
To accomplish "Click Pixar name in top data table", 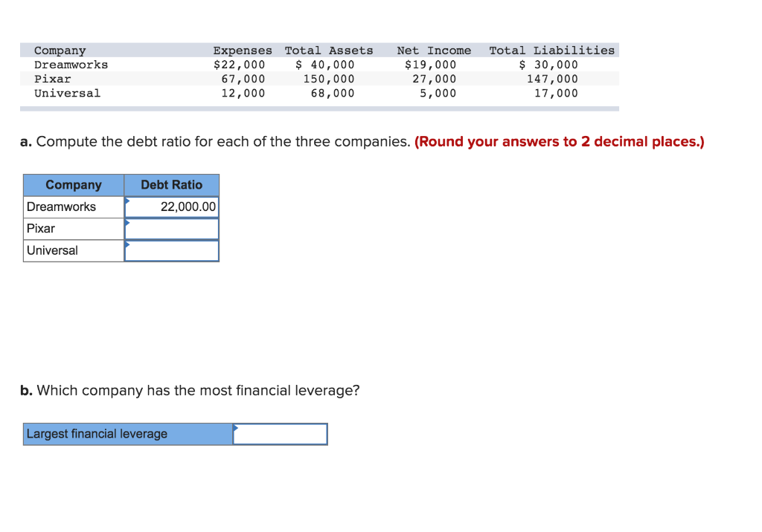I will [x=53, y=79].
